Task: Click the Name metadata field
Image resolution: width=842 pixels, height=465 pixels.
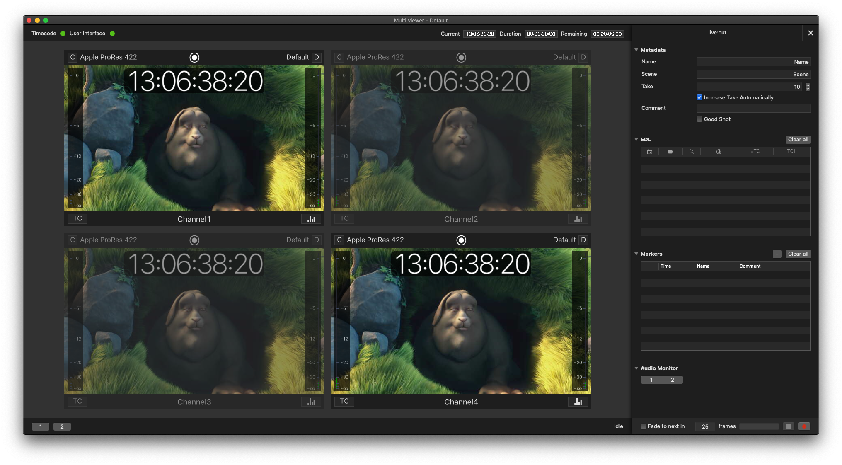Action: coord(753,62)
